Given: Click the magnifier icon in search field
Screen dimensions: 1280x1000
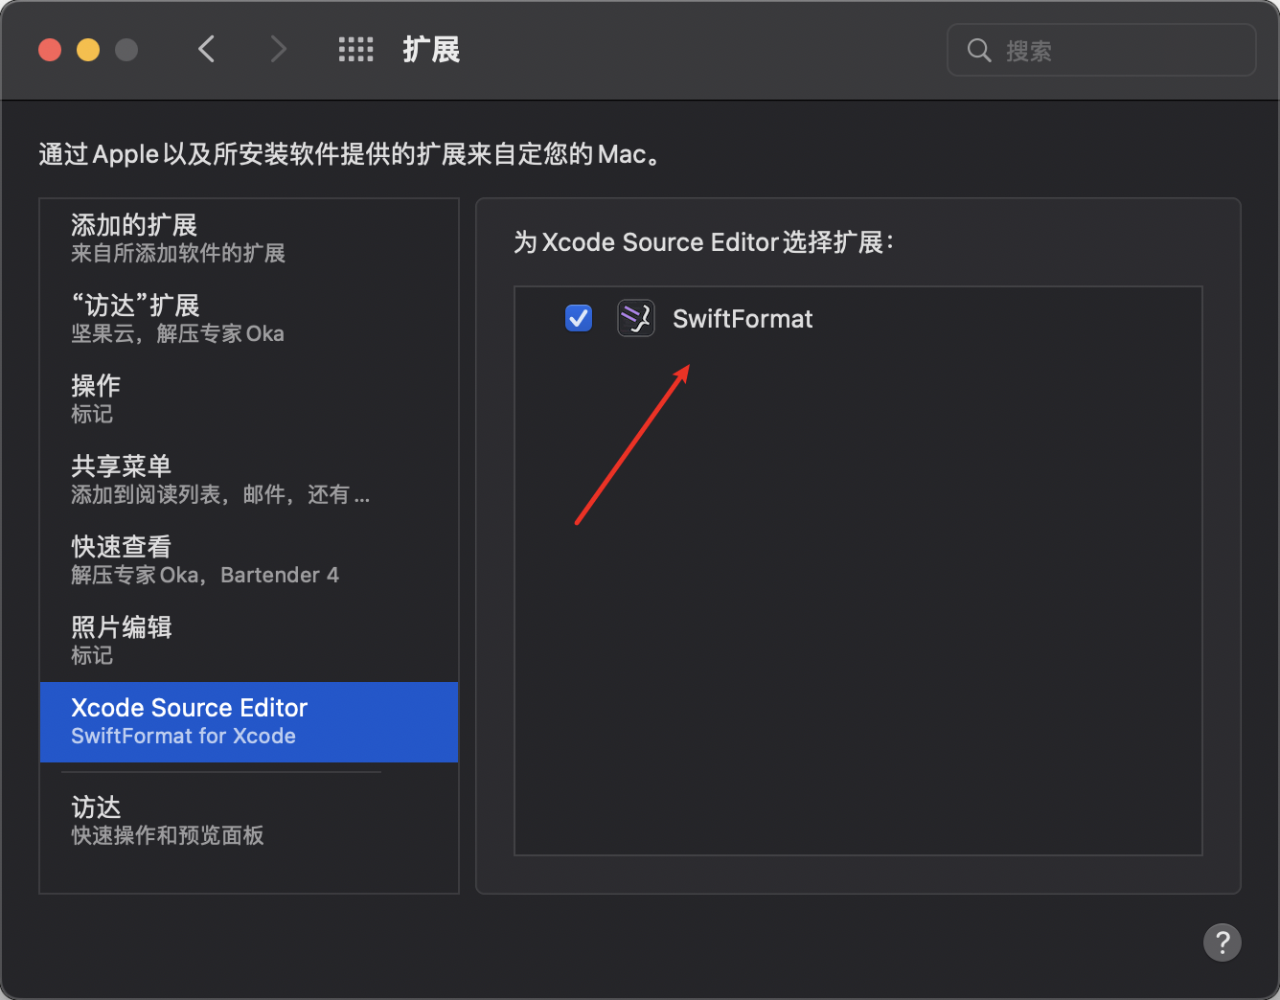Looking at the screenshot, I should click(978, 50).
